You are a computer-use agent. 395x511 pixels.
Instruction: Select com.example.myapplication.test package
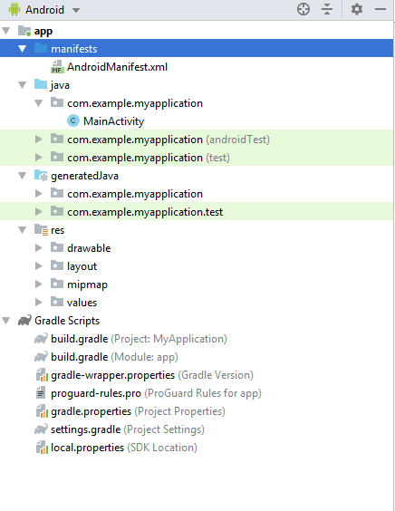point(145,213)
